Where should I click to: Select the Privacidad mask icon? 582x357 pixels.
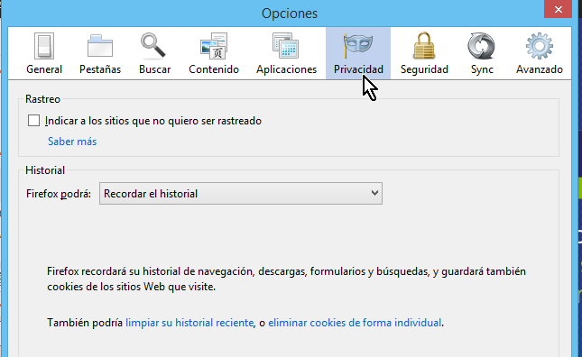pyautogui.click(x=358, y=45)
